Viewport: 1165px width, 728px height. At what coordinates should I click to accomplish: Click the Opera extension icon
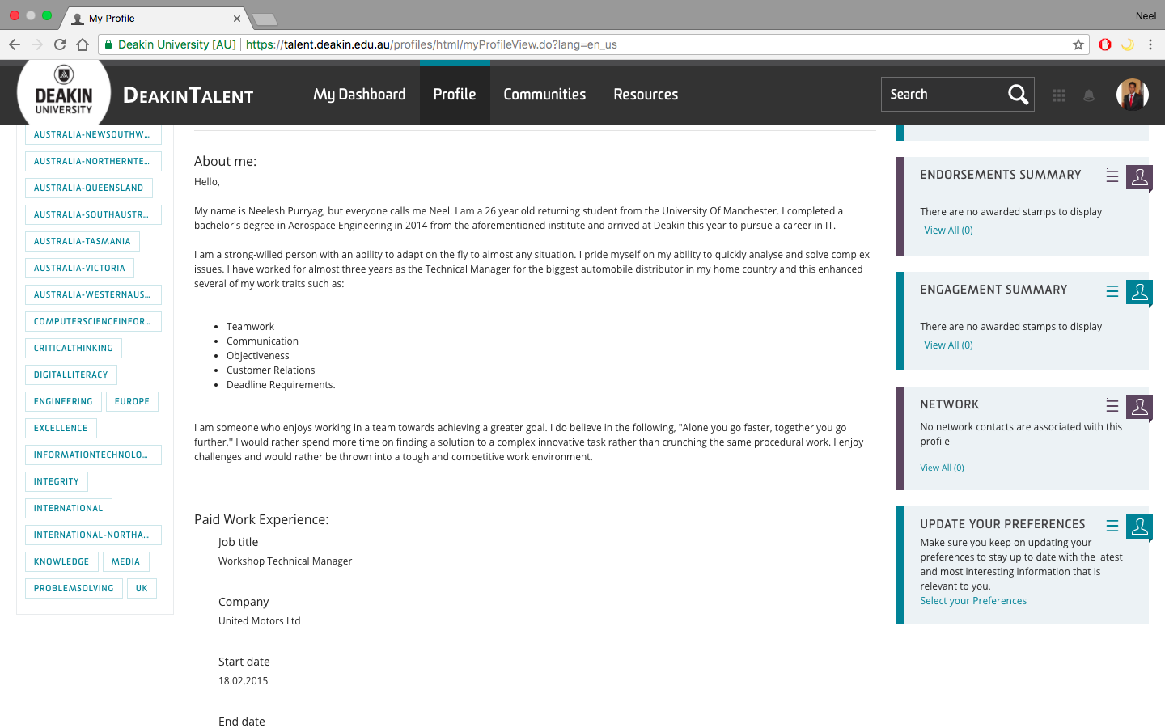1105,44
